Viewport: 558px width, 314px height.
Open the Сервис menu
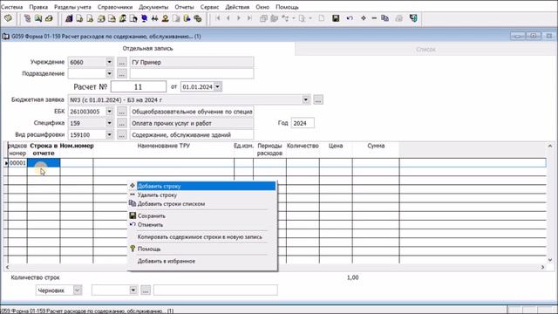point(209,7)
